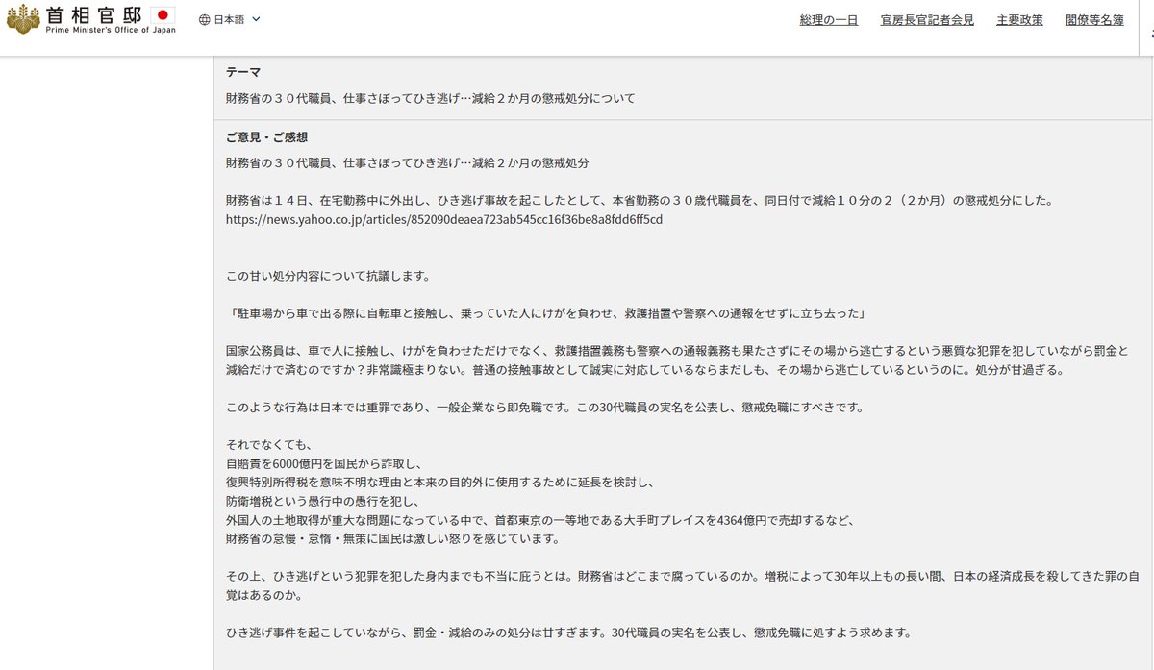Click line starting 財務省の怠慢・怠惰・無策
Viewport: 1154px width, 670px height.
[x=392, y=538]
